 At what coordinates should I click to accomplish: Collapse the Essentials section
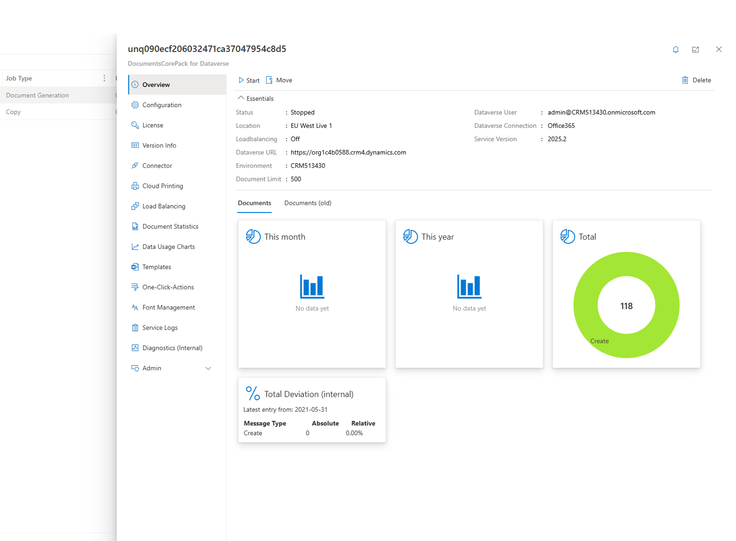click(x=255, y=99)
